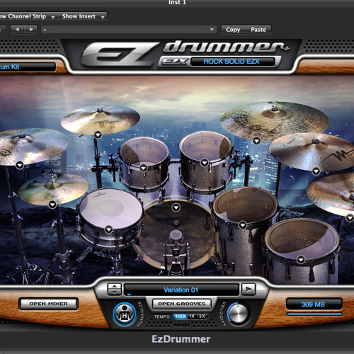This screenshot has height=354, width=354.
Task: Open the far-right lower cymbal dropdown arrow
Action: pyautogui.click(x=350, y=218)
